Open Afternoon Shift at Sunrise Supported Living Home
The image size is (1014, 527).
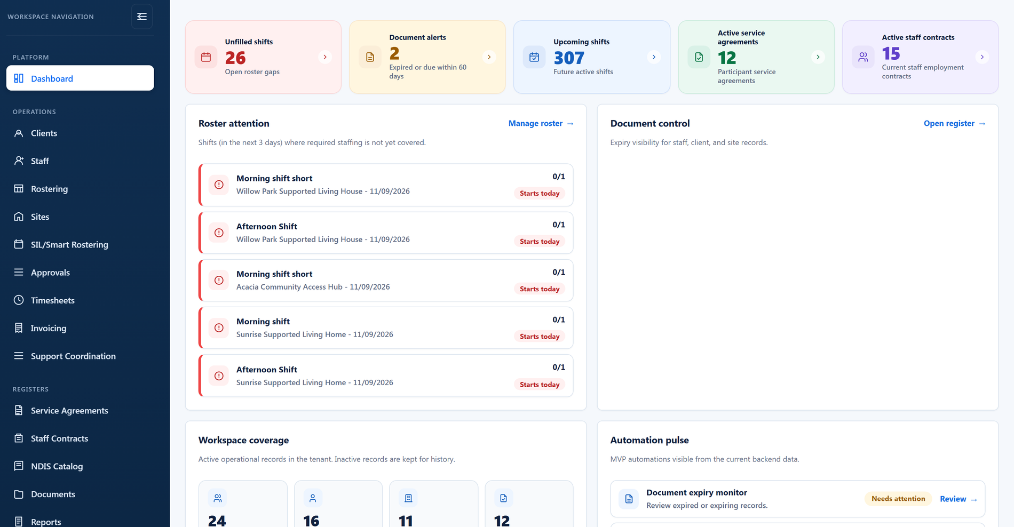coord(386,376)
